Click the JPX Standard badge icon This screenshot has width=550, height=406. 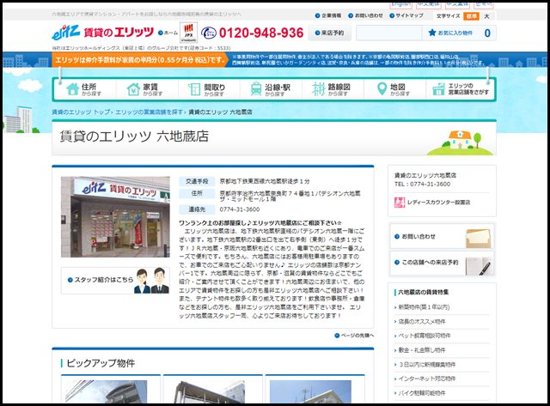point(188,33)
